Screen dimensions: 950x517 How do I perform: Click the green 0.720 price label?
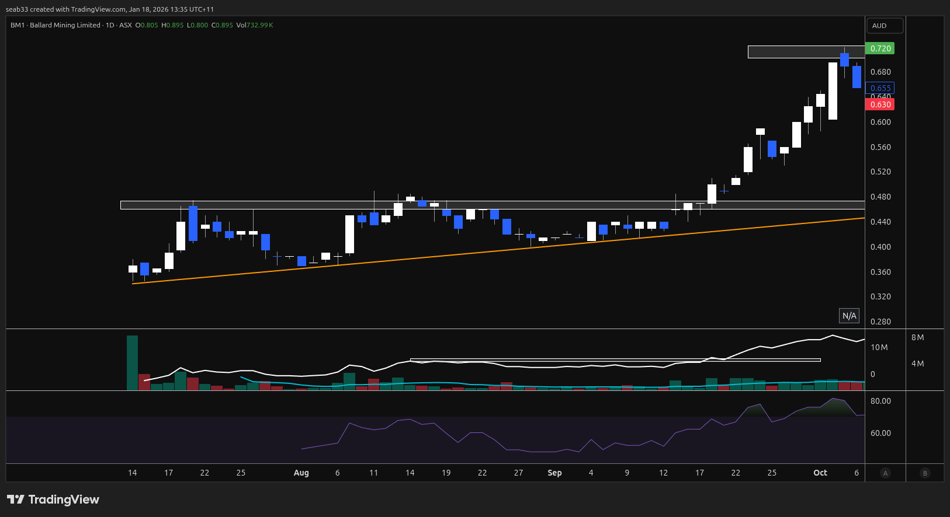click(880, 48)
